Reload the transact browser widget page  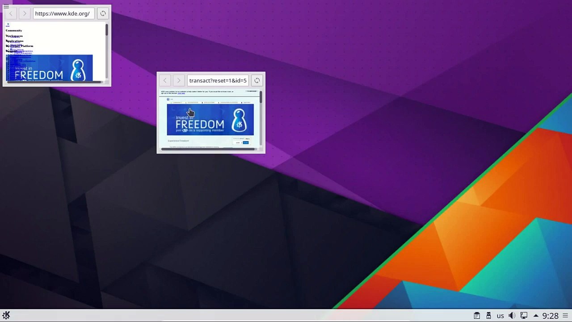257,80
